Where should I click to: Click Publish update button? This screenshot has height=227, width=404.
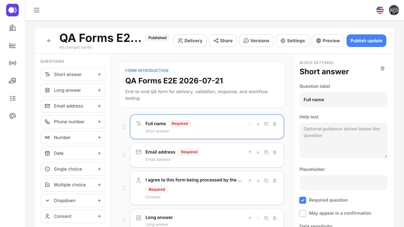[x=366, y=41]
